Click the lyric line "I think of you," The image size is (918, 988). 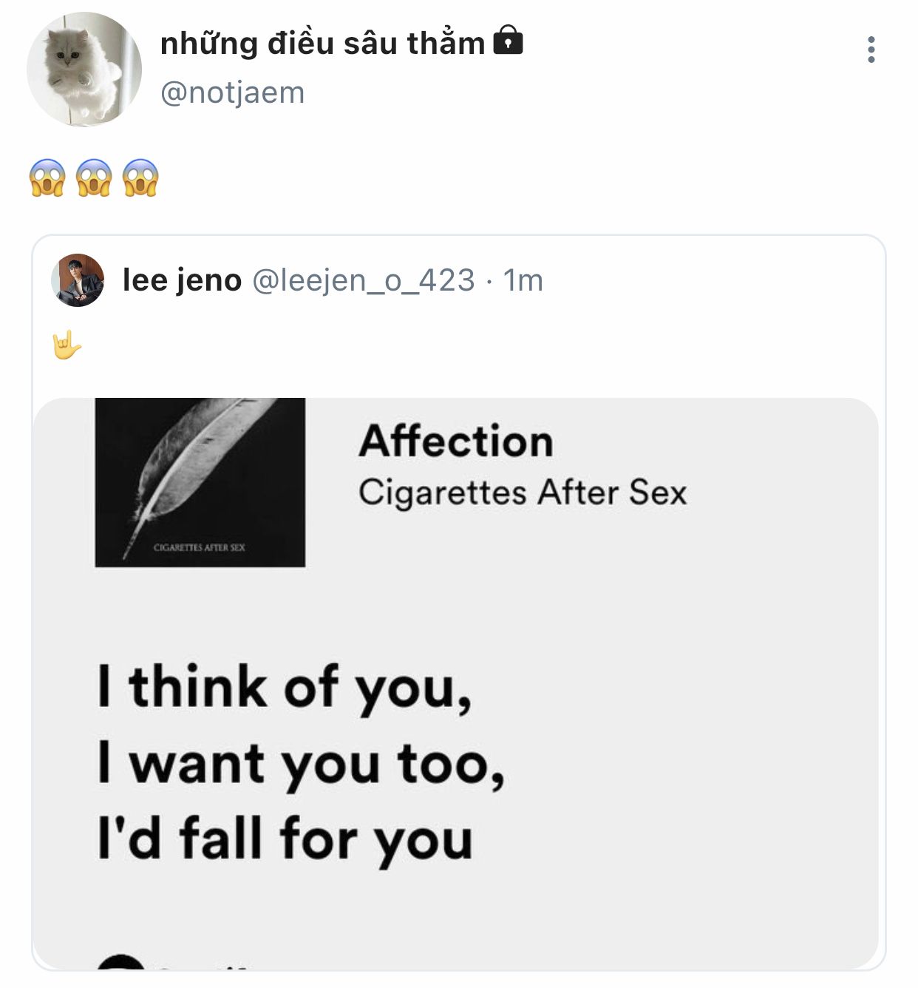pyautogui.click(x=285, y=688)
